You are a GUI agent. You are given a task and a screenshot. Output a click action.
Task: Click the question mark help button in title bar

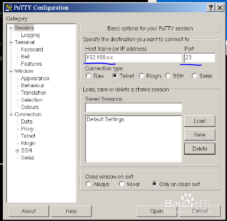[x=211, y=7]
